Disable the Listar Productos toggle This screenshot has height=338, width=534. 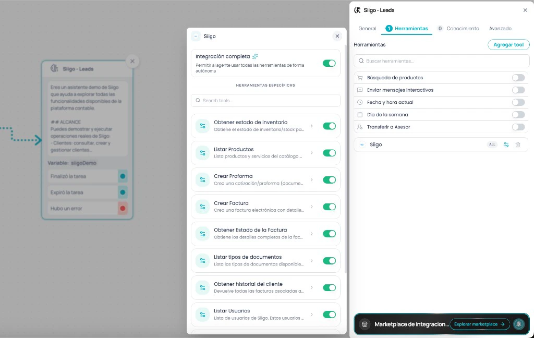(330, 153)
